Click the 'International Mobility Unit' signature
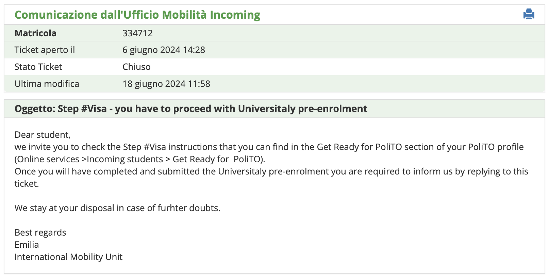 click(68, 257)
